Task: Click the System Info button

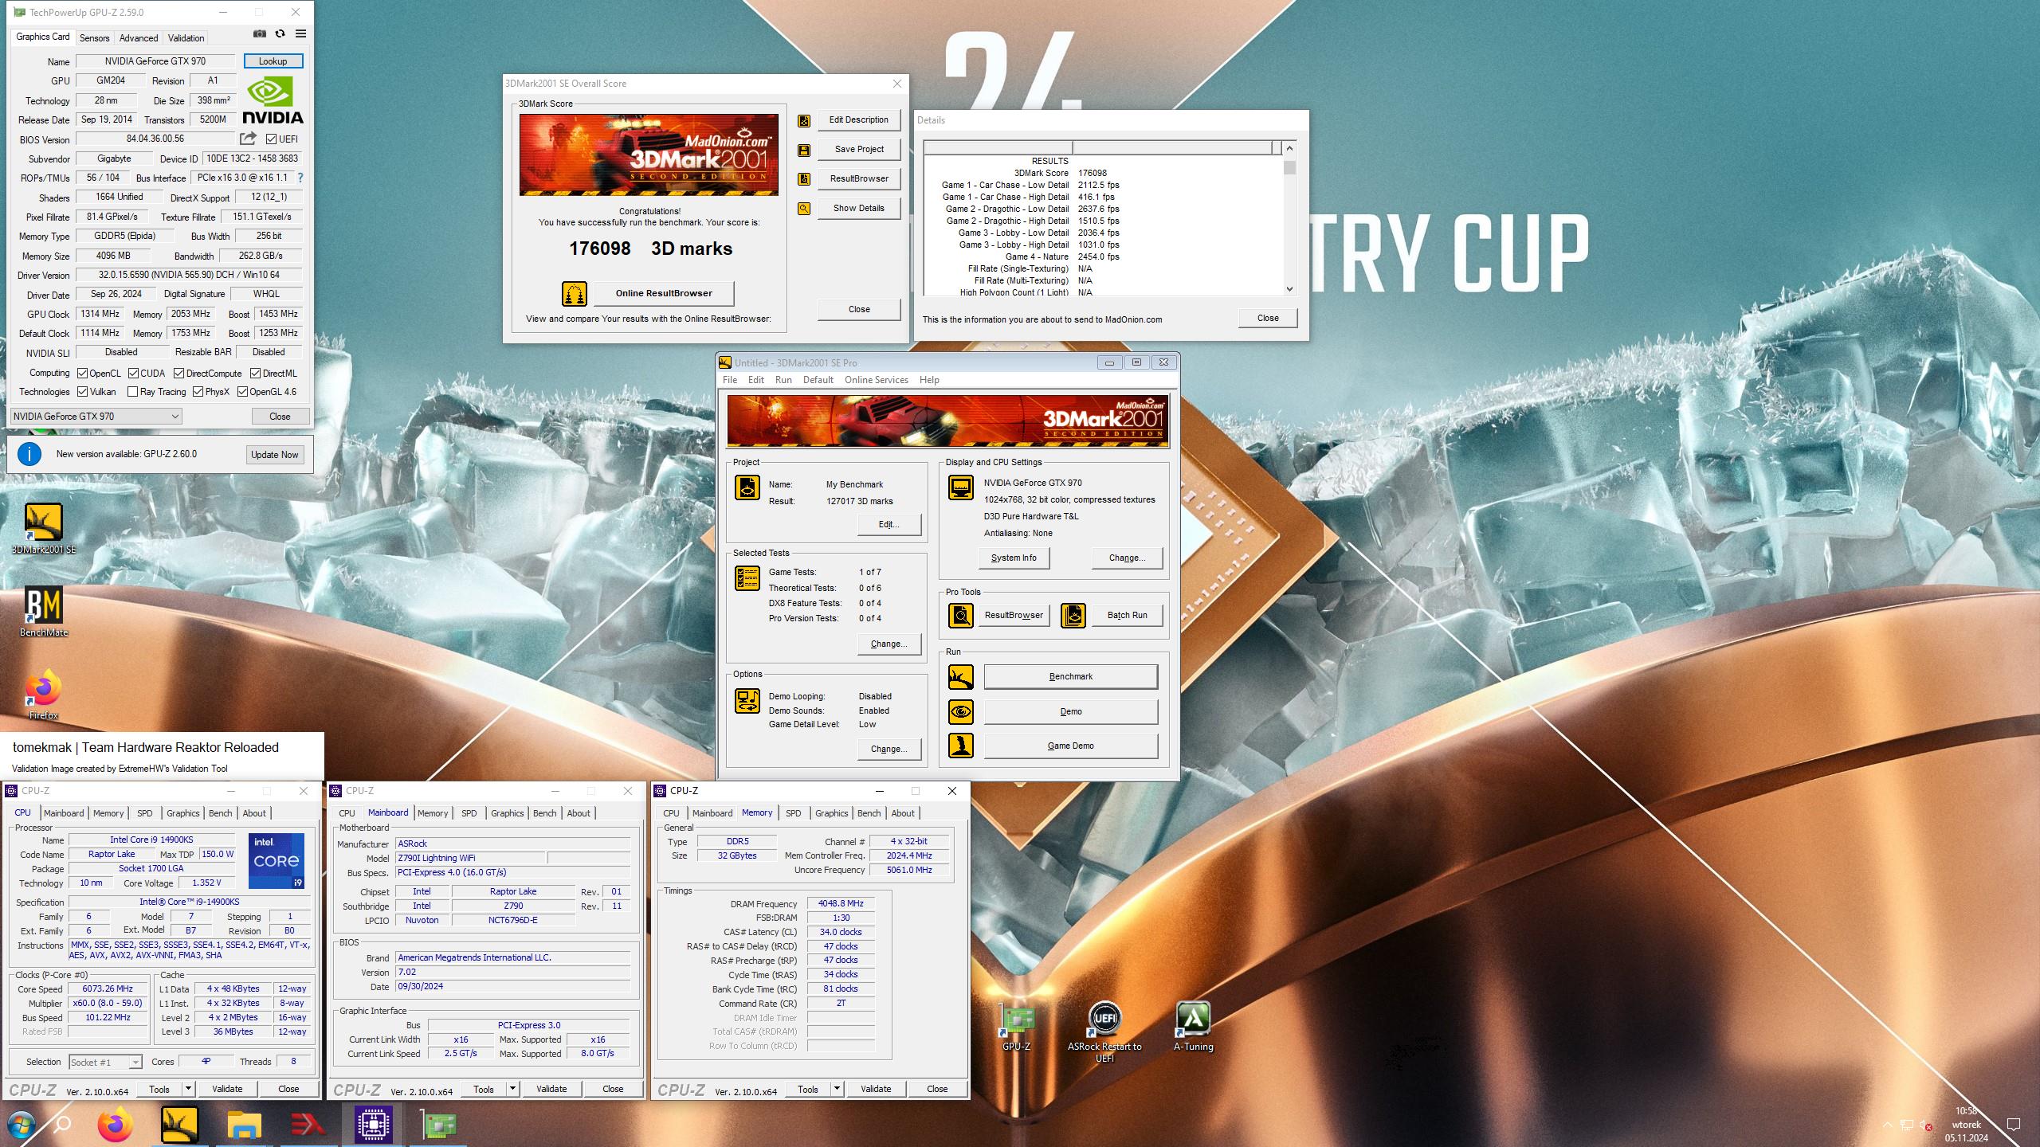Action: click(1014, 558)
